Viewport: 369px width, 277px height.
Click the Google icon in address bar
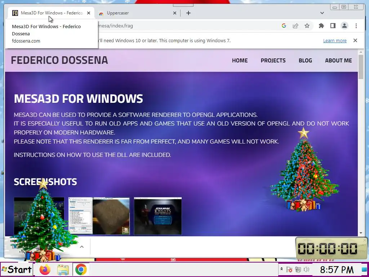pos(284,26)
